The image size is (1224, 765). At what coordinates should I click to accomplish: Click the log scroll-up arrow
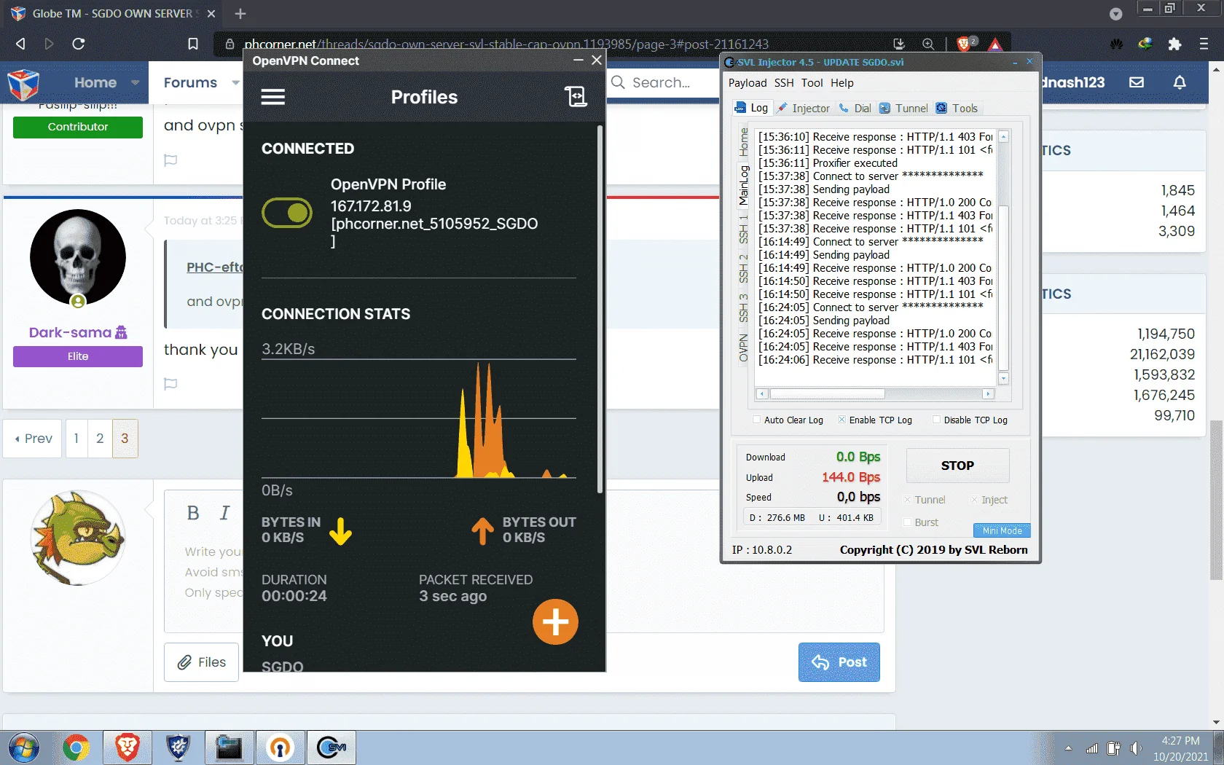pyautogui.click(x=1003, y=136)
